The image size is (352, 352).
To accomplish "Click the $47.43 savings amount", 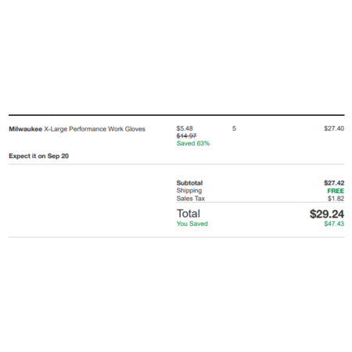I will (334, 224).
